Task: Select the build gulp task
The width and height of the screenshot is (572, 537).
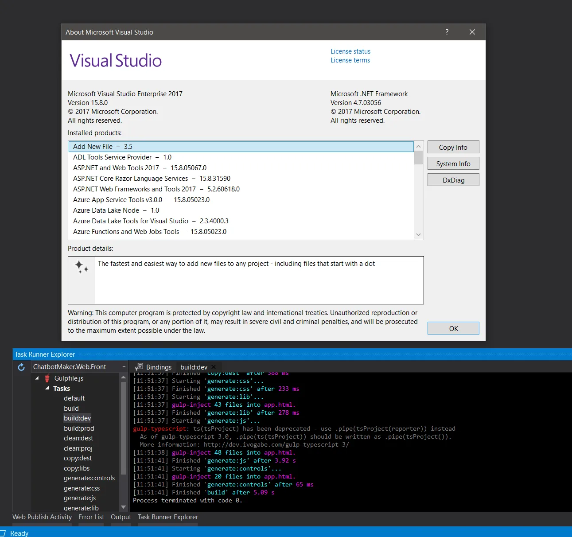Action: pyautogui.click(x=71, y=409)
